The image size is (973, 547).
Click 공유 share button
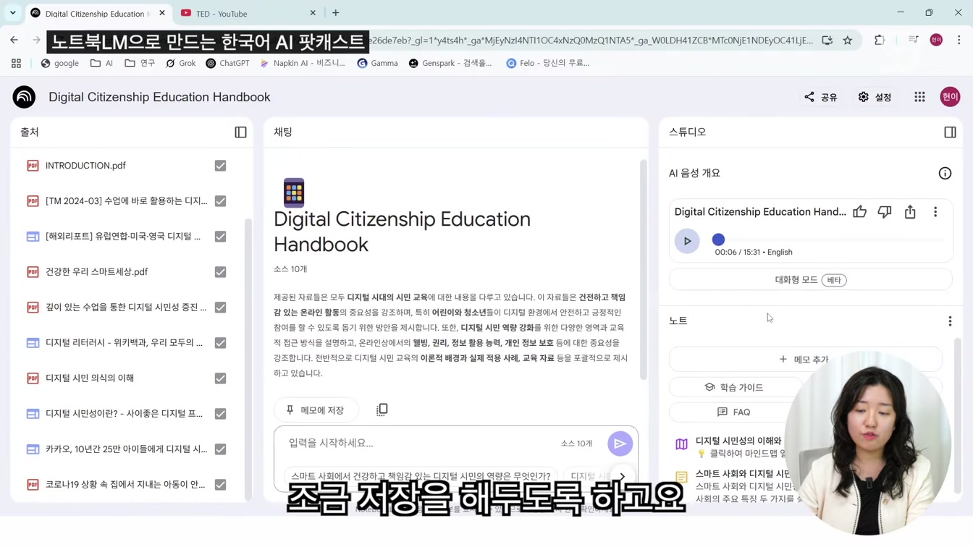tap(820, 97)
